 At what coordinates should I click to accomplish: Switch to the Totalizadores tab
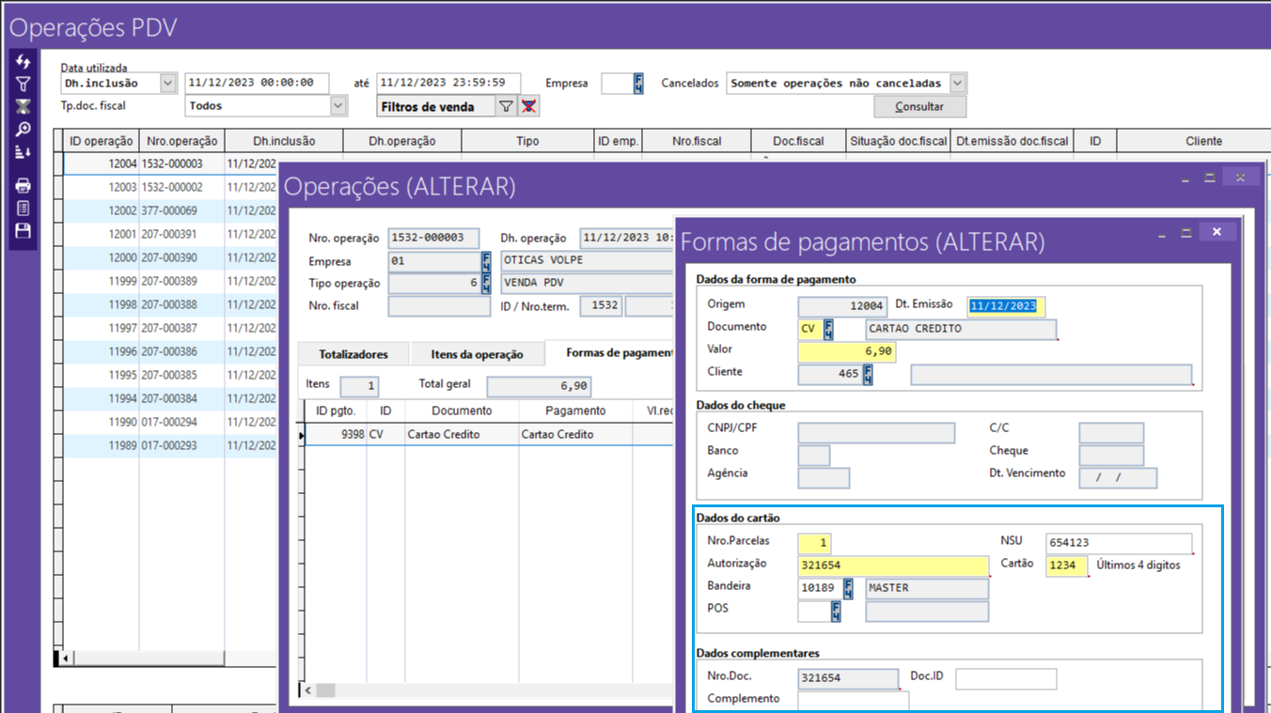[x=353, y=354]
